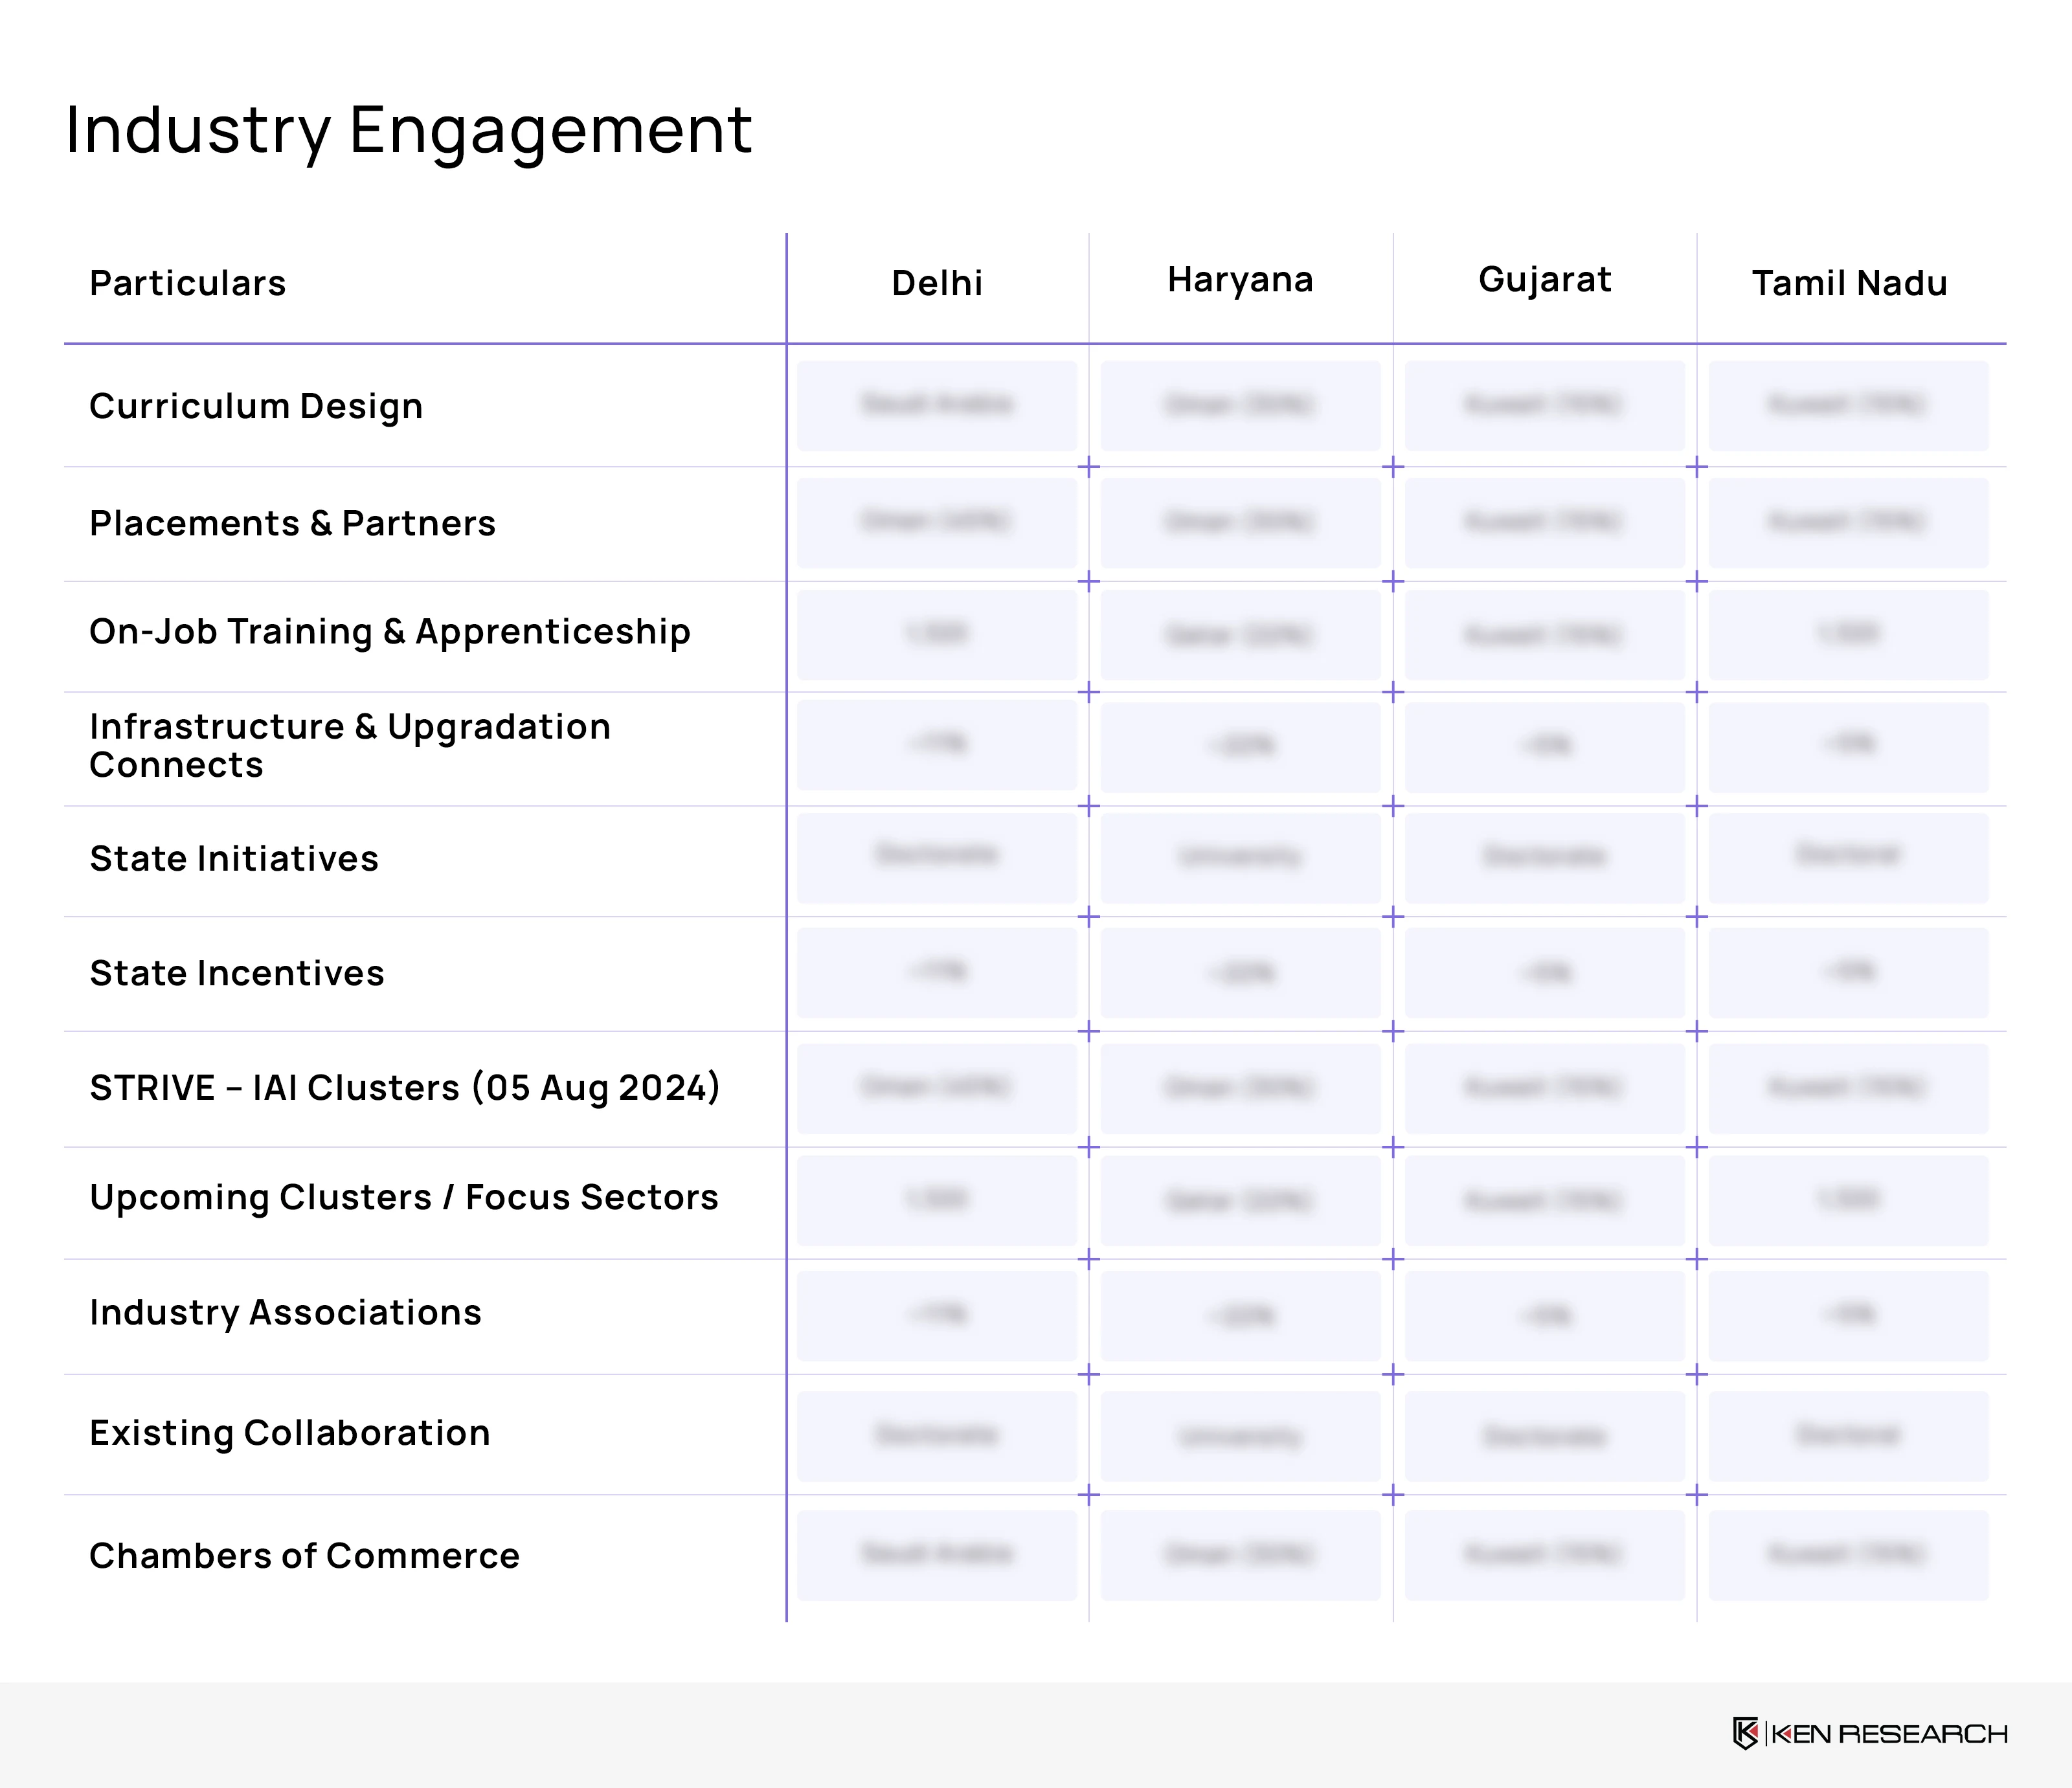
Task: Select the Delhi column header
Action: pos(937,283)
